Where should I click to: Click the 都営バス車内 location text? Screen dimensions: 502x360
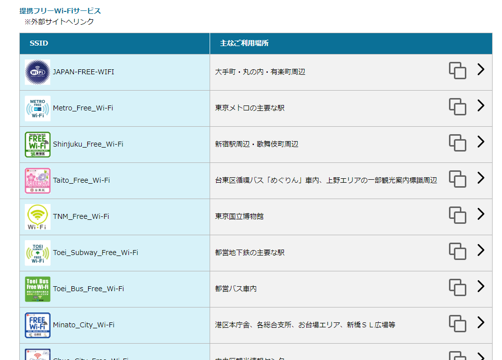[235, 289]
